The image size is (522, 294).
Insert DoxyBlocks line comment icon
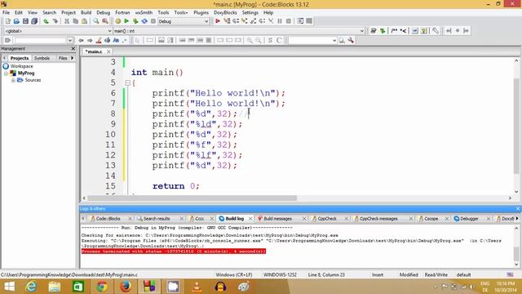403,31
